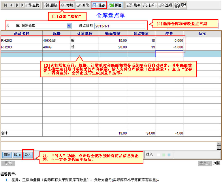Screen dimensions: 222x182
Task: Print the inventory sheet with 打印
Action: (150, 5)
